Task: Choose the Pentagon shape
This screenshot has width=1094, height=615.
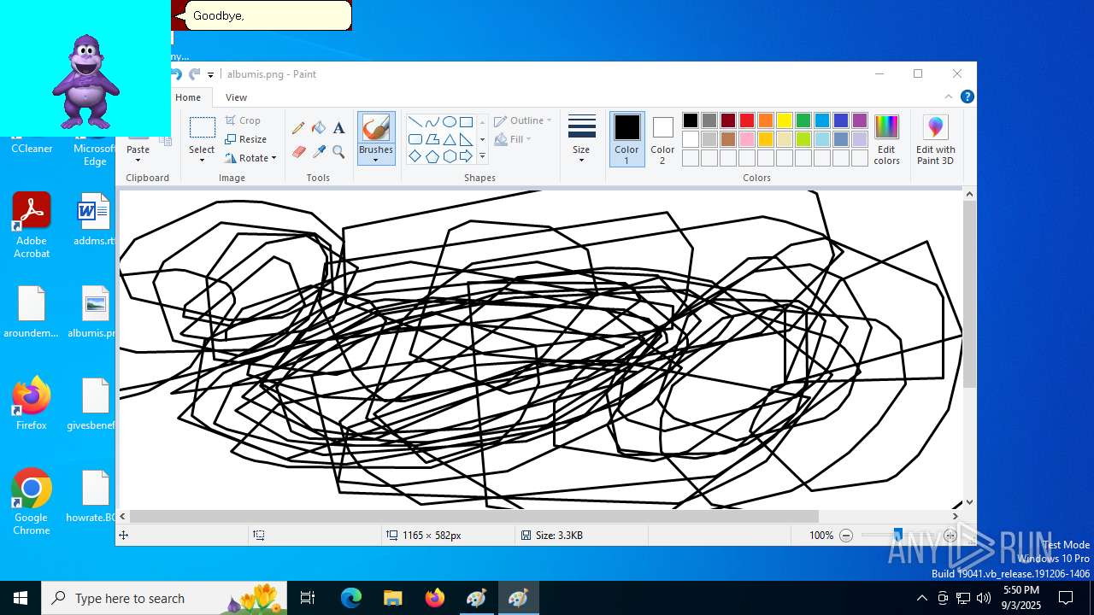Action: coord(432,156)
